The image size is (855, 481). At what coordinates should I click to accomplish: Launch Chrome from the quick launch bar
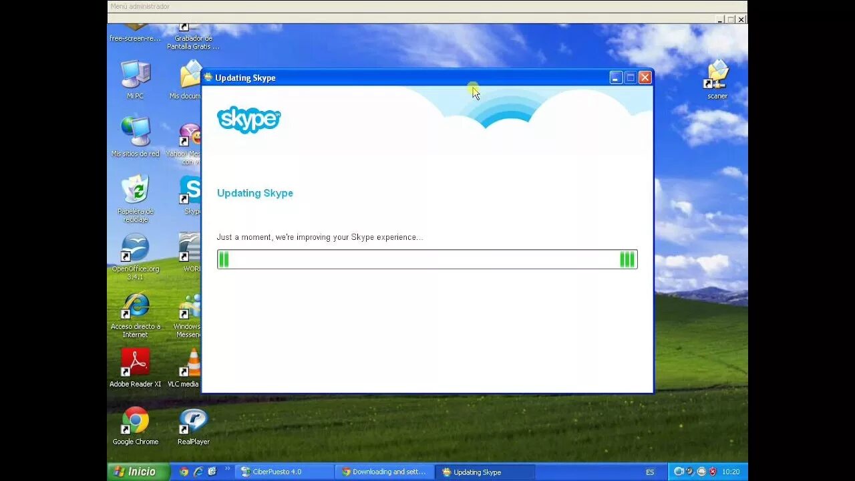[x=184, y=472]
